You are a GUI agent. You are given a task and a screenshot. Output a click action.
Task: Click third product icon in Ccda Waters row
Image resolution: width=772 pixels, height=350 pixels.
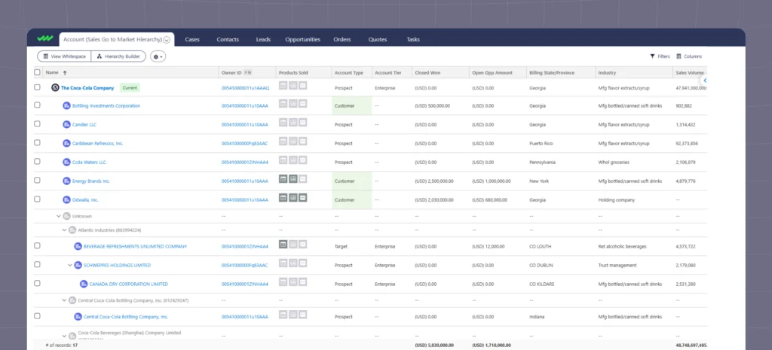303,160
